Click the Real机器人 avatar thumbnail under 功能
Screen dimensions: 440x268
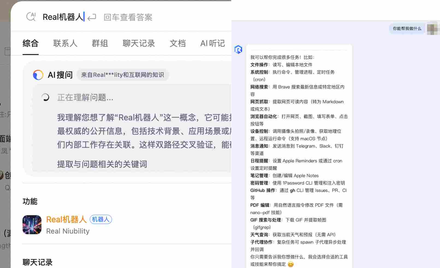(x=32, y=225)
